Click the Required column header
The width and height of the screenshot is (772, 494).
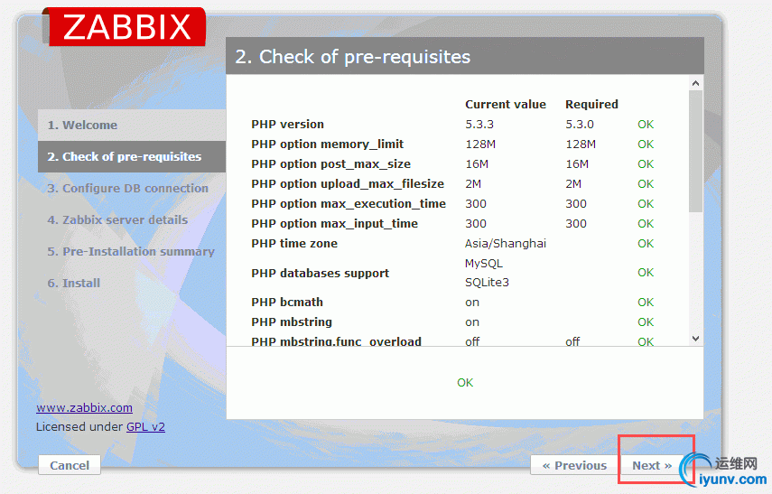click(591, 105)
